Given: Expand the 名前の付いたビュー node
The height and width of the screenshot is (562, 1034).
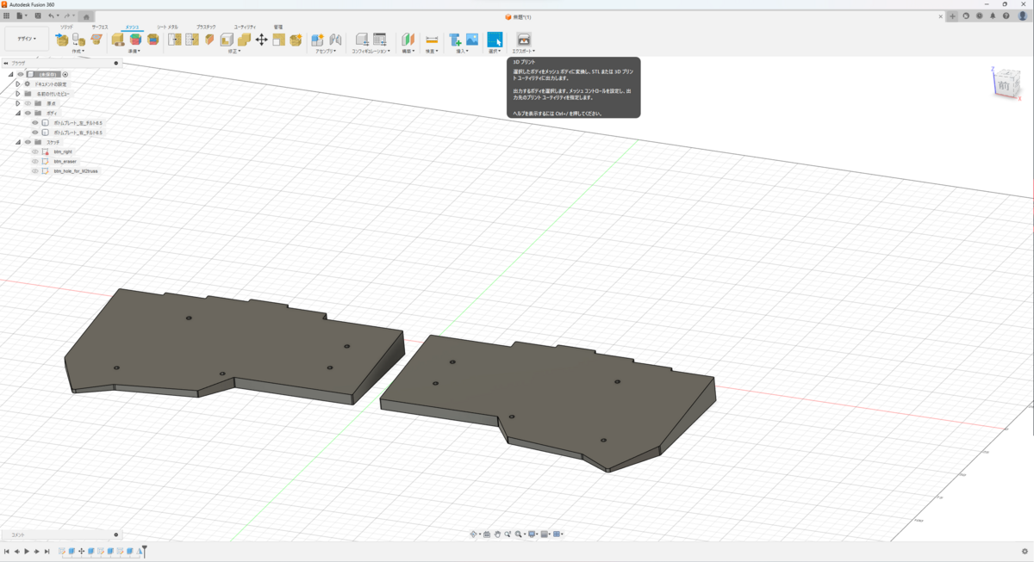Looking at the screenshot, I should pos(17,94).
